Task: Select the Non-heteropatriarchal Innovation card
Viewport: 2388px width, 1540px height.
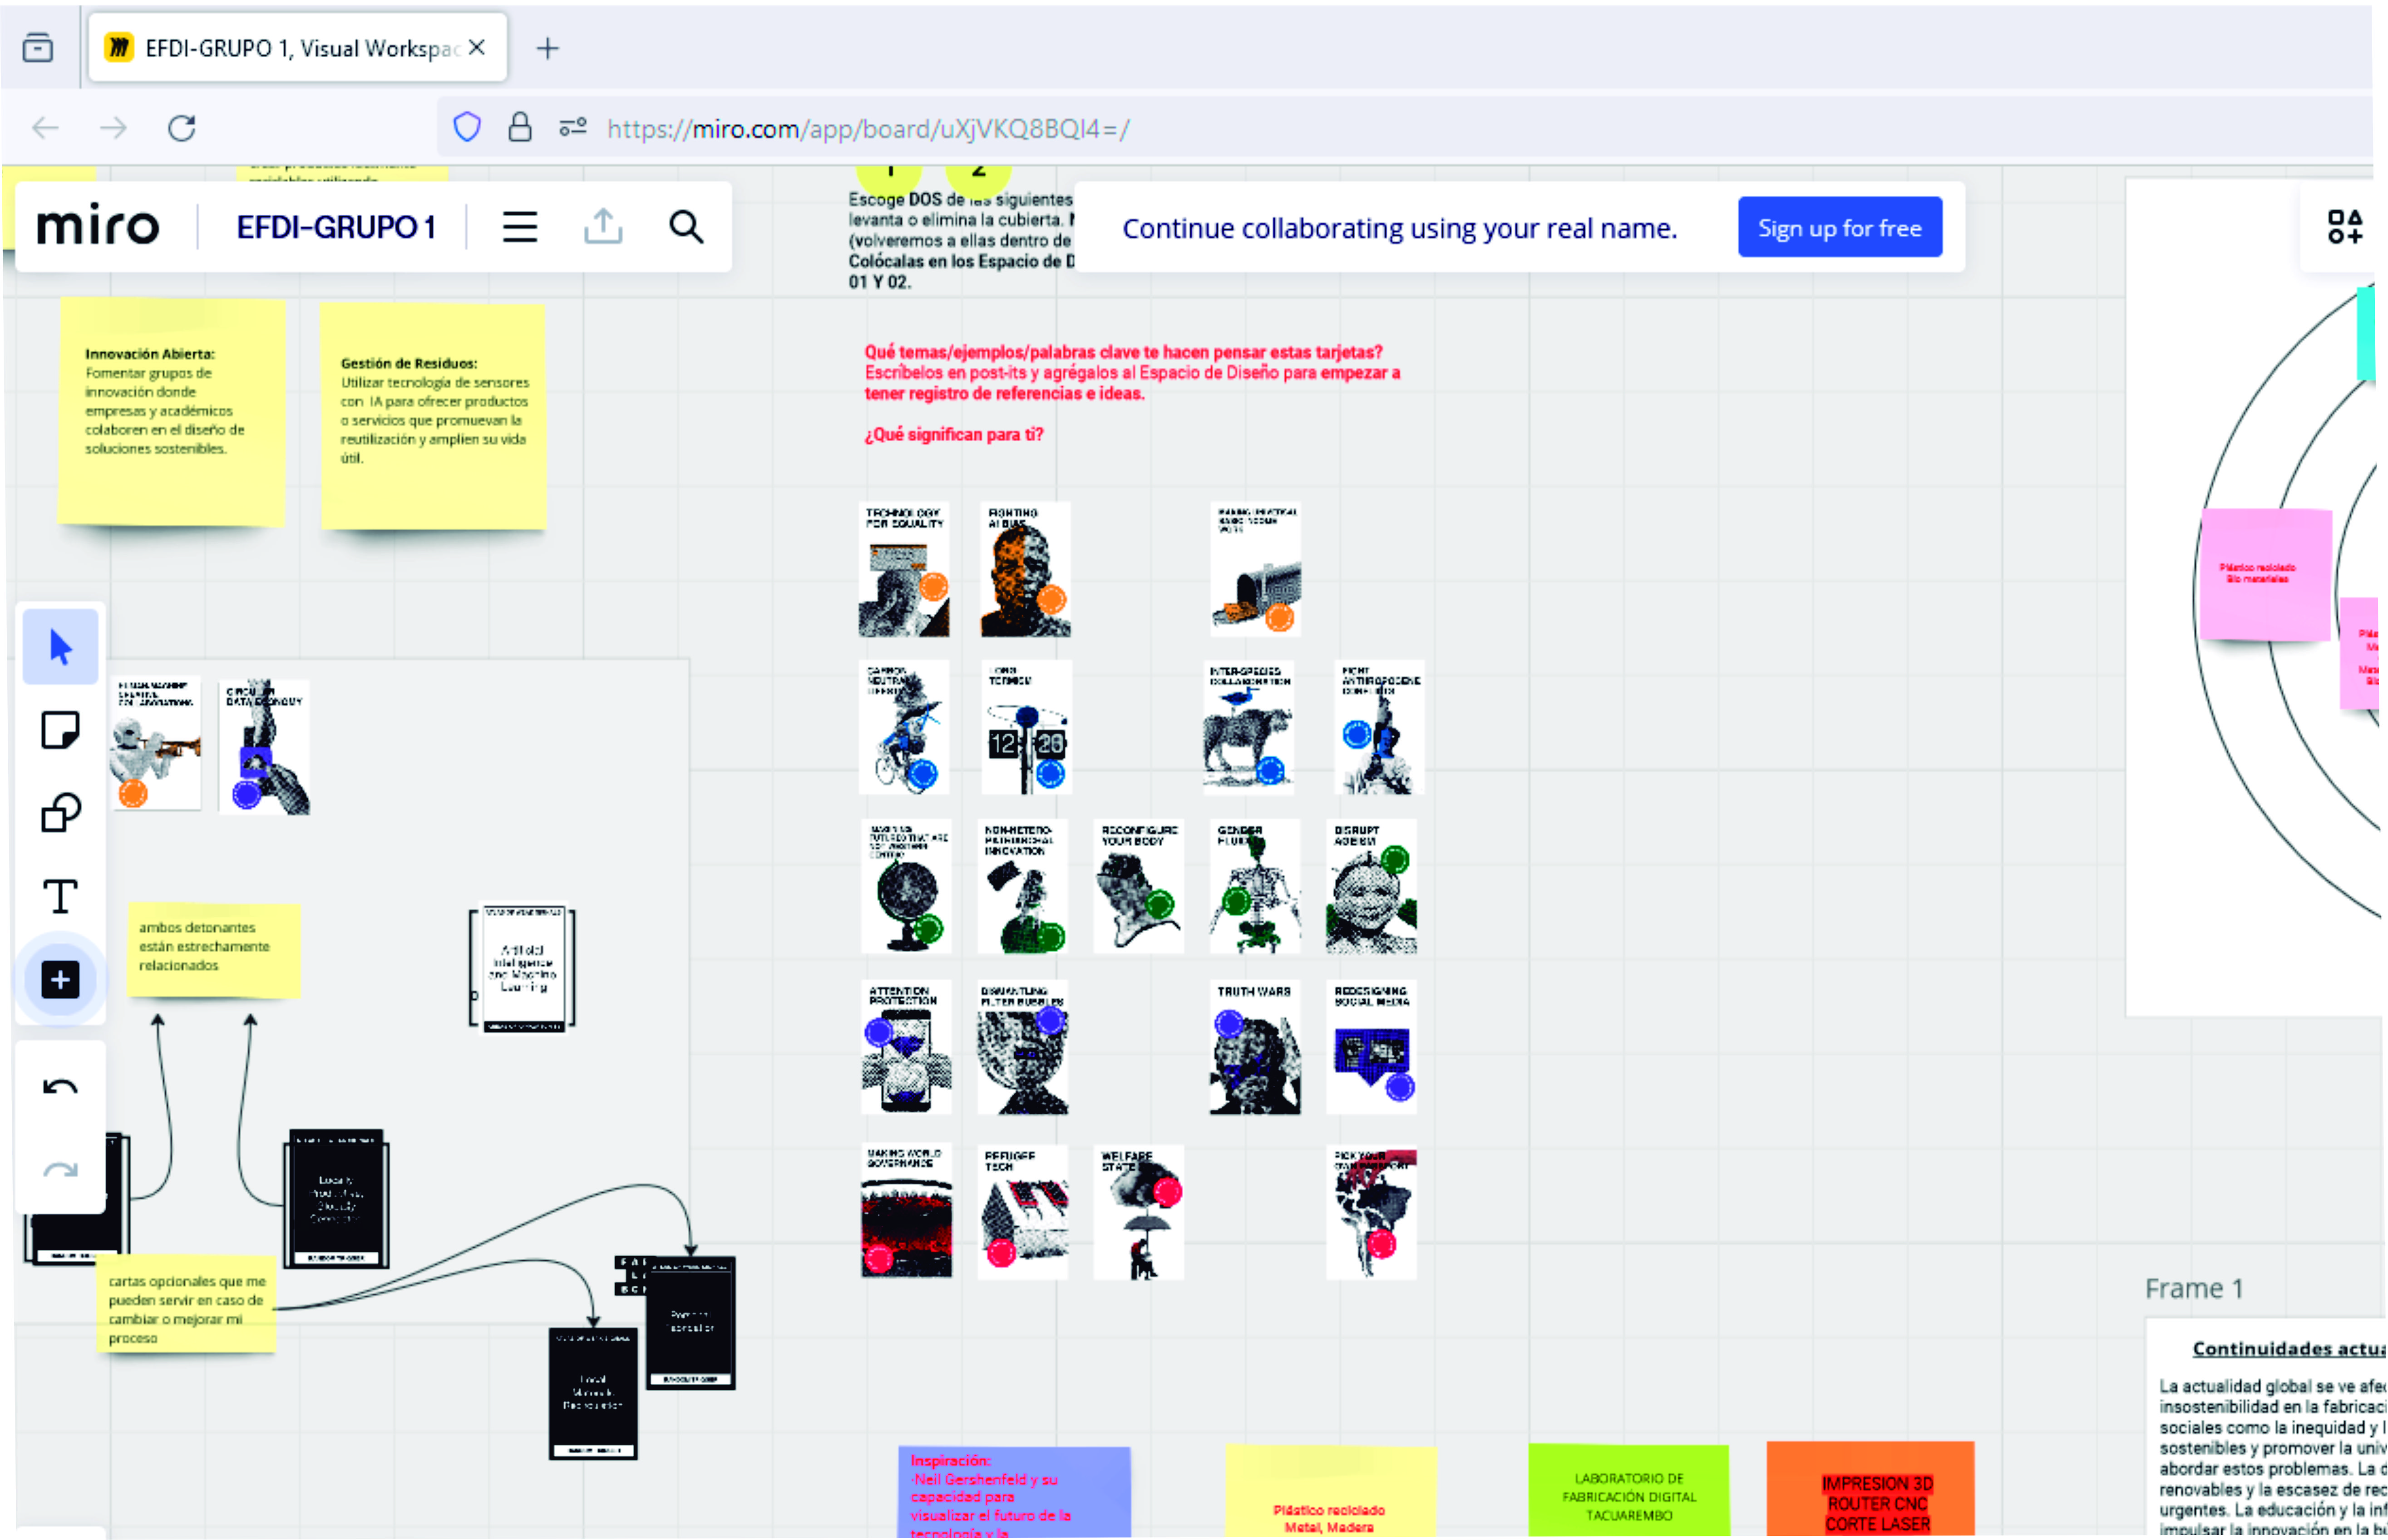Action: (x=1022, y=887)
